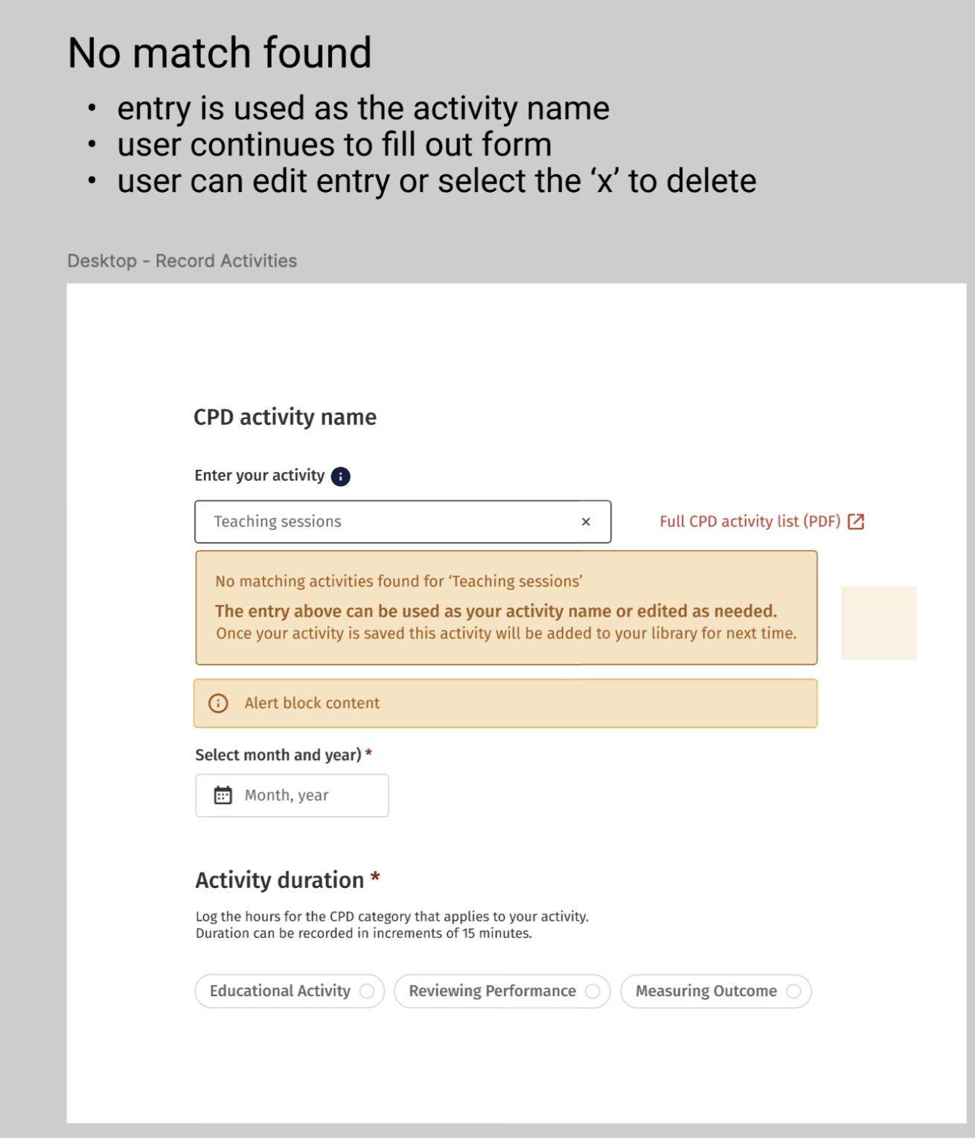This screenshot has height=1139, width=975.
Task: Click the CPD activity name heading
Action: tap(285, 418)
